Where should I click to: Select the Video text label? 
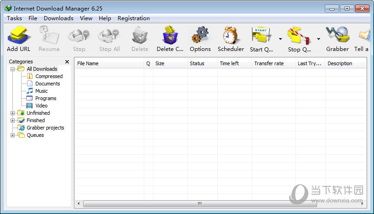(41, 106)
